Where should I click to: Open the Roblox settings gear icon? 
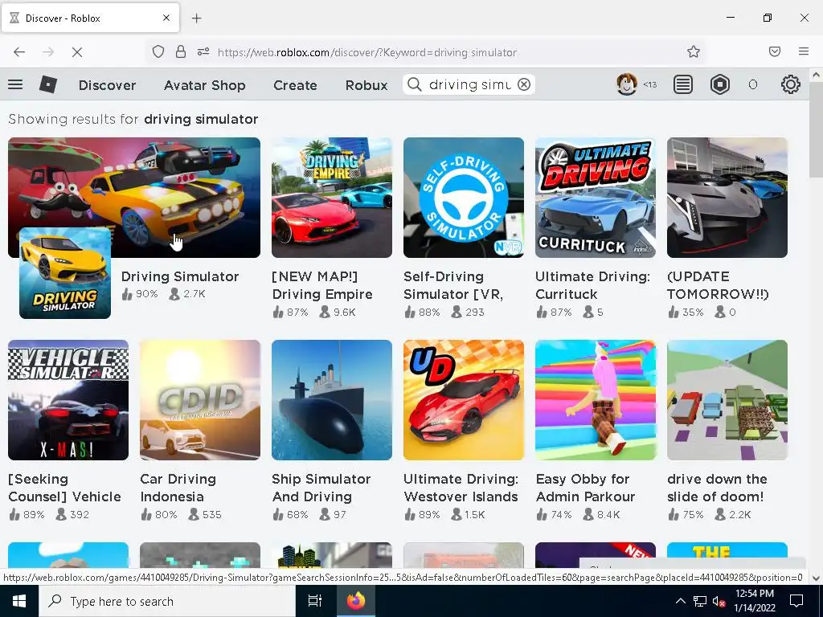click(x=791, y=84)
